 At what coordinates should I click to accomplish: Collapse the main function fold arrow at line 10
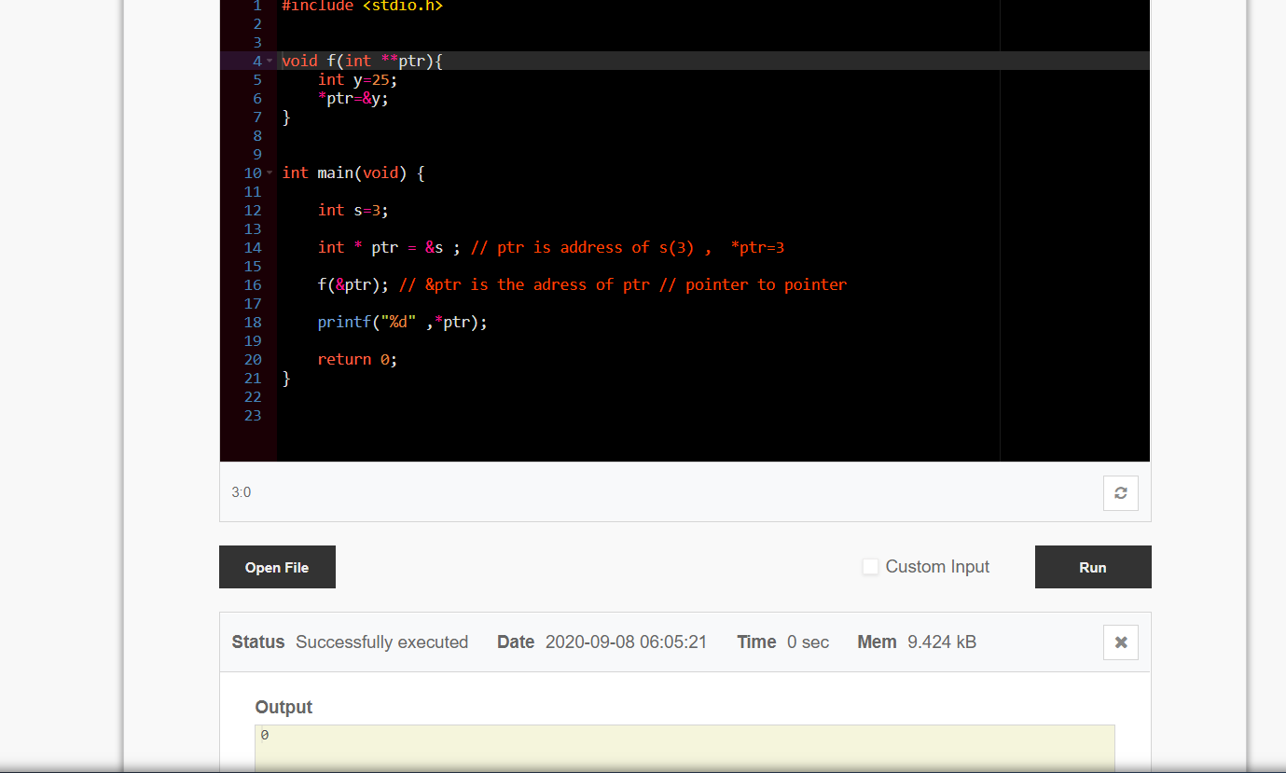point(270,173)
